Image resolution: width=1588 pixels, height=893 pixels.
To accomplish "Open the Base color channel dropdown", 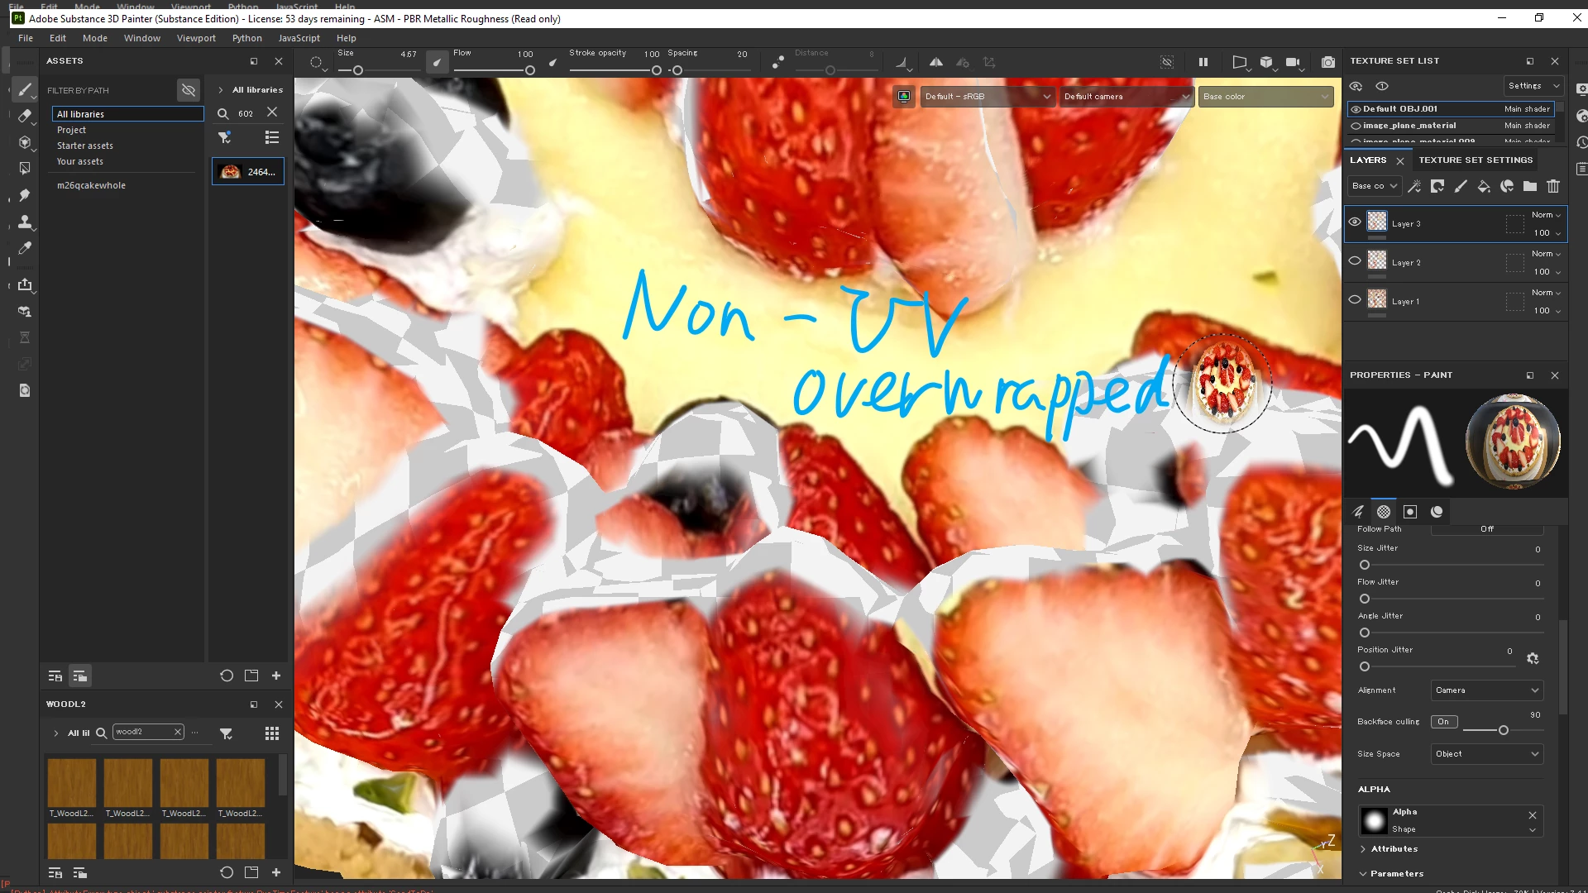I will pos(1265,97).
